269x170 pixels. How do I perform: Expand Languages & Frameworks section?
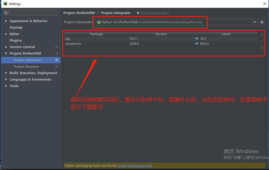pyautogui.click(x=6, y=79)
